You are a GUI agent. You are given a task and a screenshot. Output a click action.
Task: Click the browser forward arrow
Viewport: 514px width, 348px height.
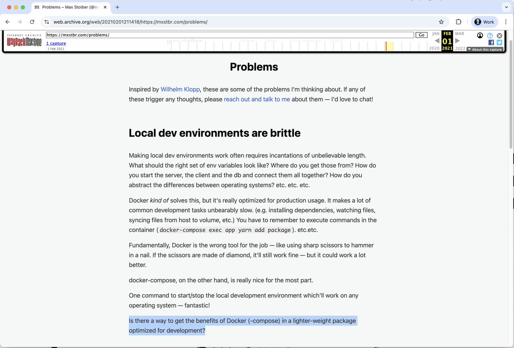[x=20, y=22]
